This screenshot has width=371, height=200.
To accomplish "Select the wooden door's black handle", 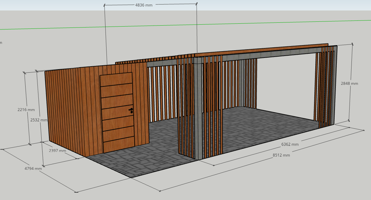I will pos(131,110).
